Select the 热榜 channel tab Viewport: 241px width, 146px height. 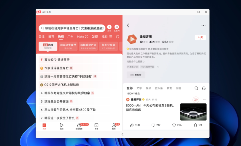click(61, 37)
